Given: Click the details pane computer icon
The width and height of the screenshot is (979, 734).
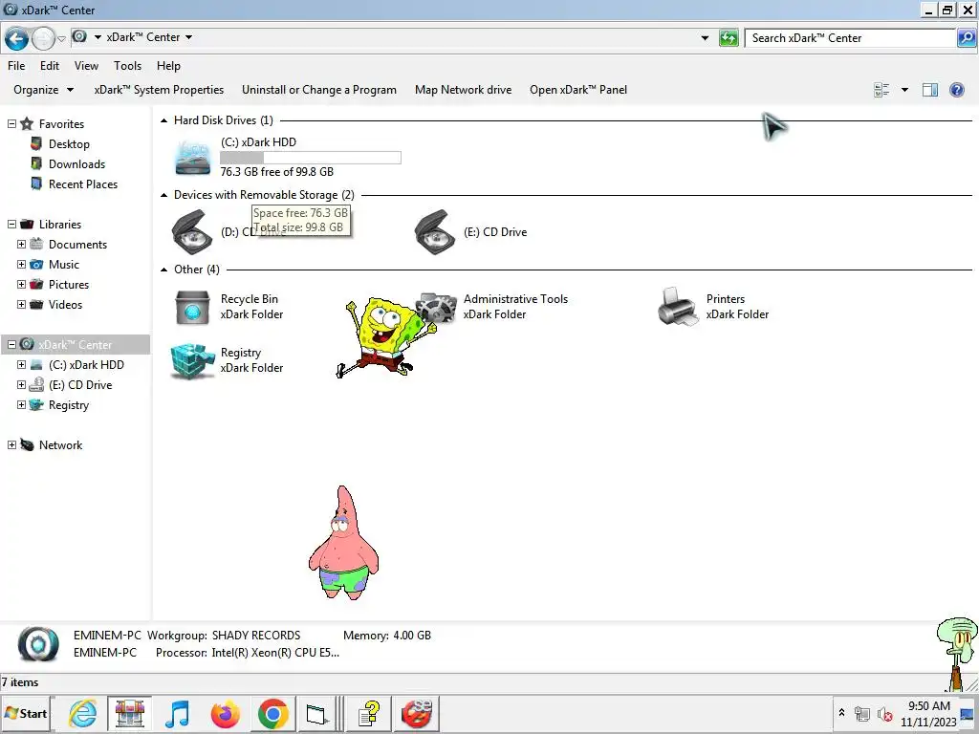Looking at the screenshot, I should (x=38, y=644).
